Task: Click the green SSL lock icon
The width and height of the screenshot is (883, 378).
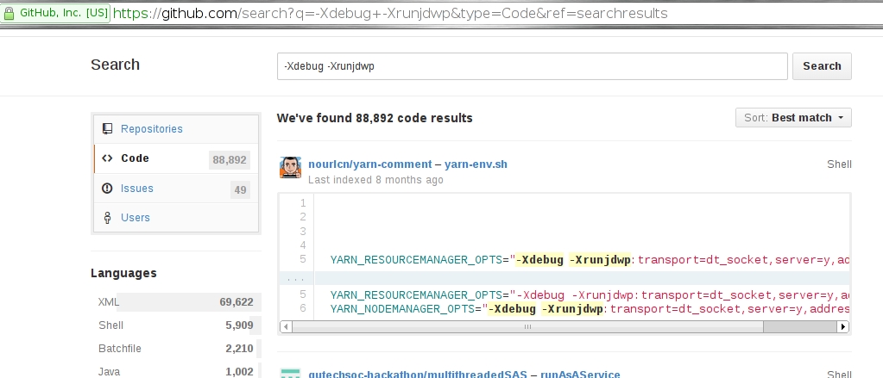Action: tap(10, 14)
